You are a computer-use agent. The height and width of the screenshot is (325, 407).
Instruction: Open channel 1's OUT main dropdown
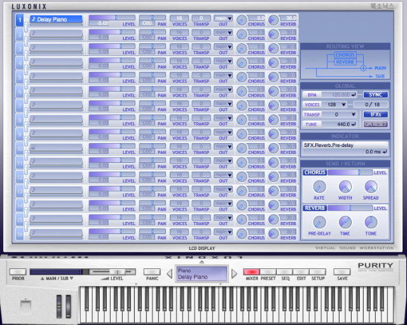tap(223, 18)
